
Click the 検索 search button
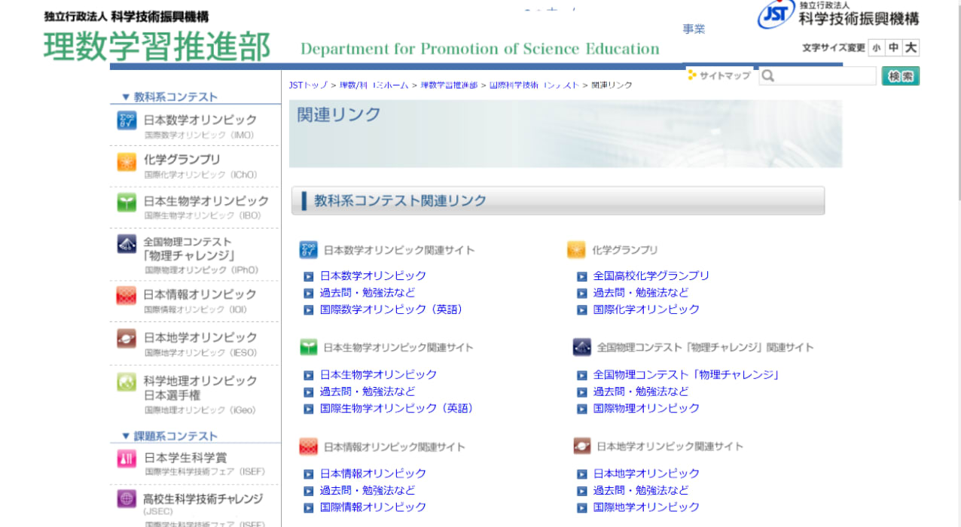(x=901, y=76)
